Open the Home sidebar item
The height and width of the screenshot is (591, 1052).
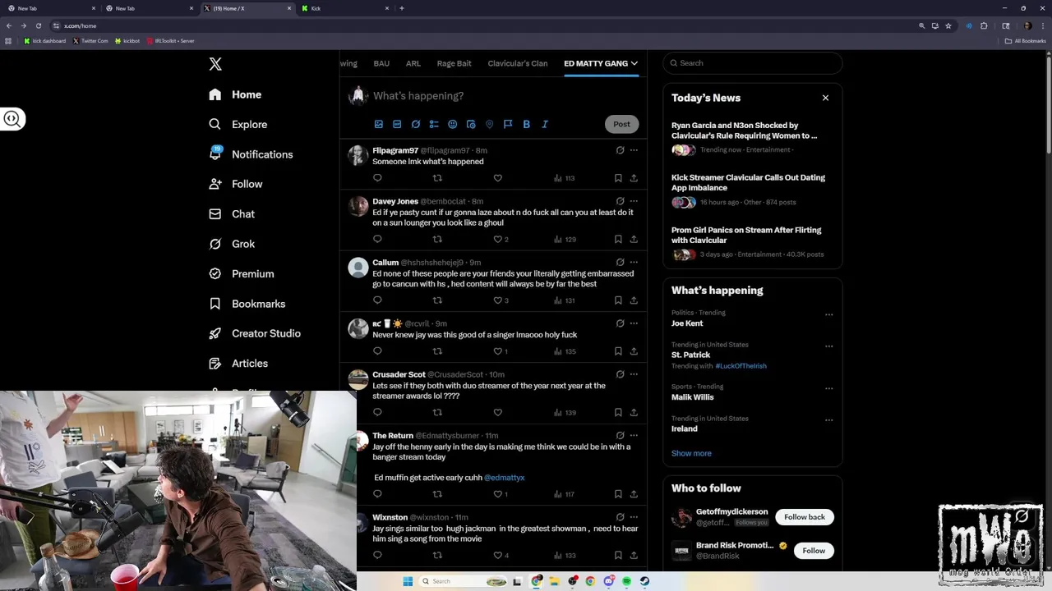pyautogui.click(x=235, y=94)
